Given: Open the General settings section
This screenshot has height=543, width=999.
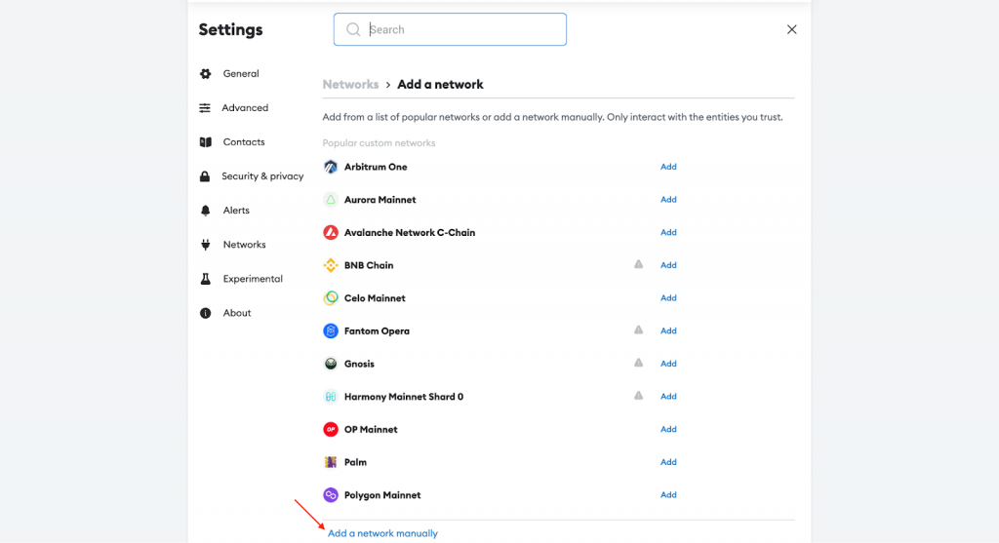Looking at the screenshot, I should pyautogui.click(x=241, y=74).
